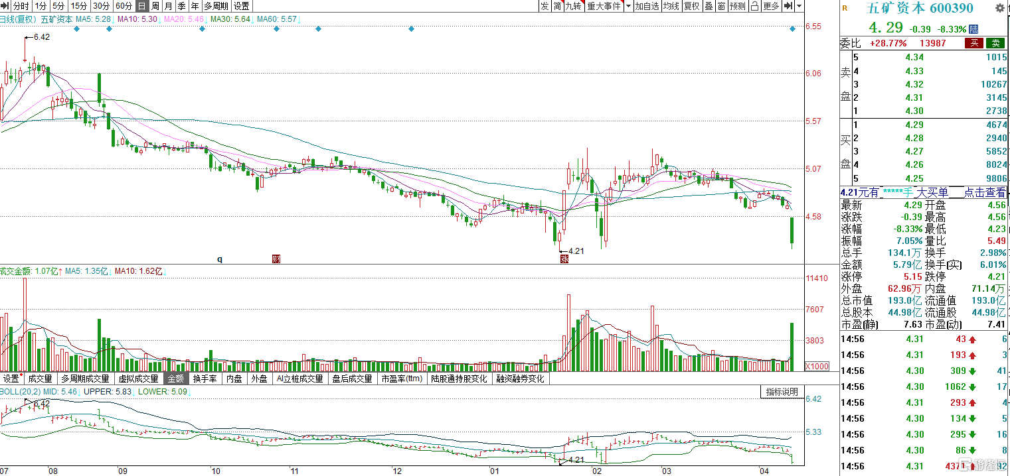This screenshot has height=476, width=1010.
Task: Click the X1000 volume unit indicator
Action: coord(816,367)
